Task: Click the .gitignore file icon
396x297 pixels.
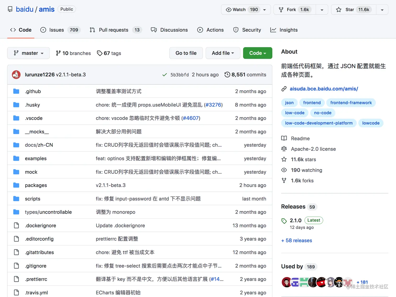Action: [x=16, y=266]
